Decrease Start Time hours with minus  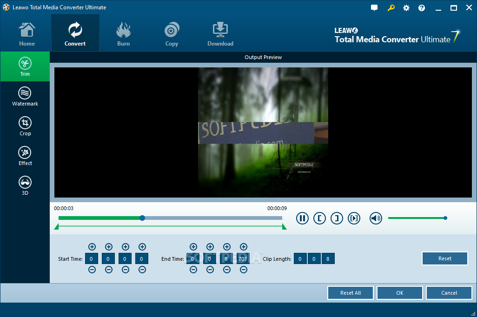coord(92,270)
